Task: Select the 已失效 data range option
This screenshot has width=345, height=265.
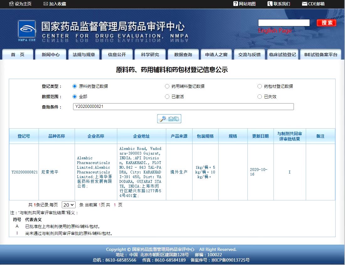Action: [260, 97]
